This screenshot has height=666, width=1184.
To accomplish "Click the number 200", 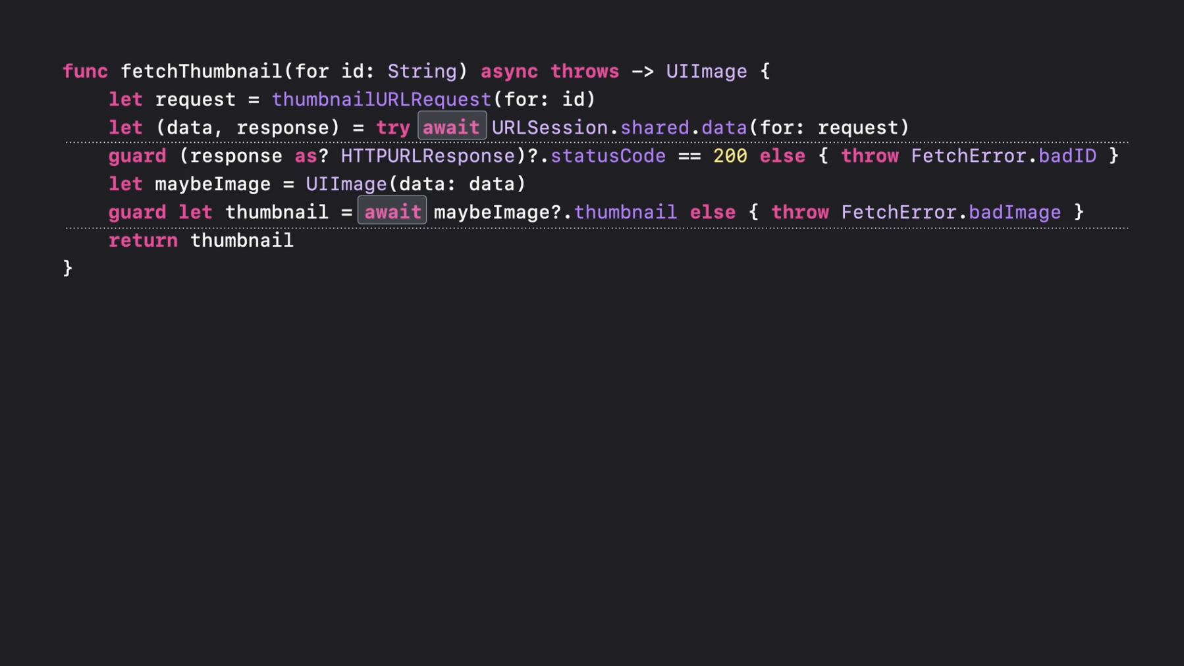I will 730,156.
